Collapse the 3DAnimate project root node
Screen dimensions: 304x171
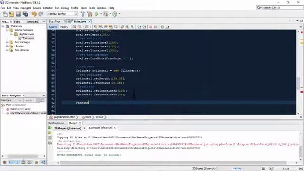tap(3, 26)
